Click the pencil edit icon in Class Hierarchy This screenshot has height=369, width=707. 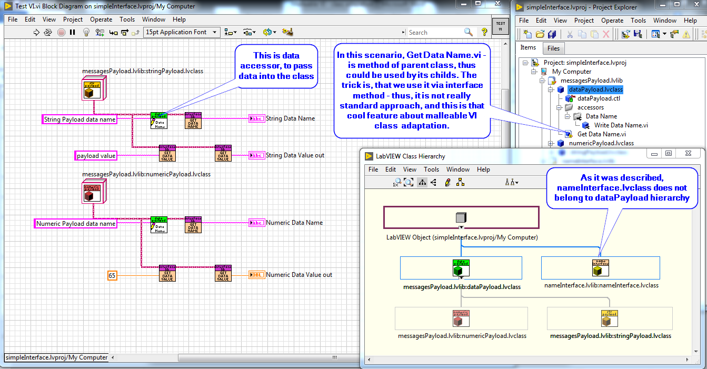pyautogui.click(x=448, y=183)
